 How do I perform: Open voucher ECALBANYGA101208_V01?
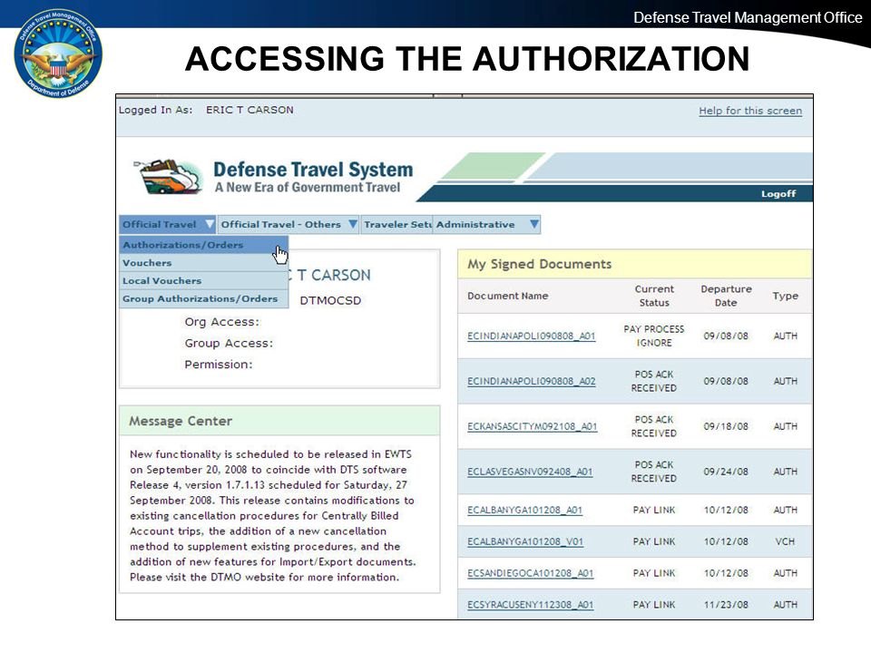pyautogui.click(x=525, y=541)
